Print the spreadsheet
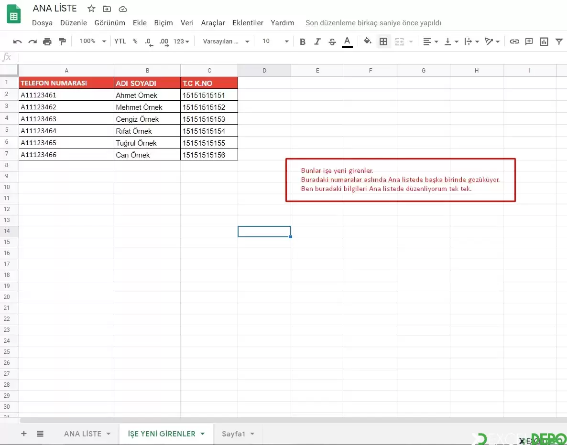 [47, 42]
